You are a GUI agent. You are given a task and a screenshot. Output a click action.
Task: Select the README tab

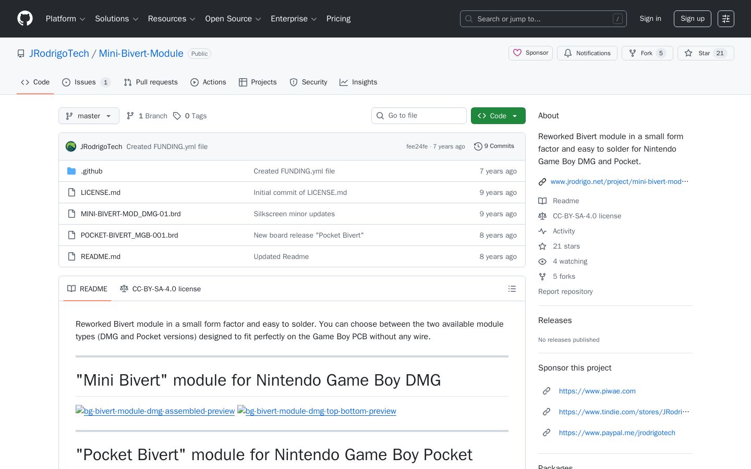(87, 289)
